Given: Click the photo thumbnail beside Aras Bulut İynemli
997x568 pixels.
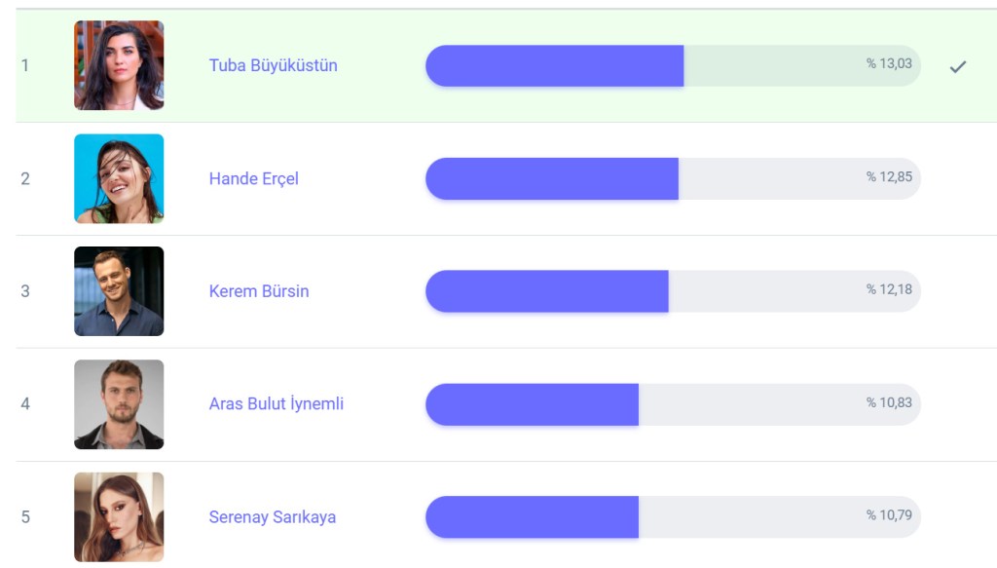Looking at the screenshot, I should pyautogui.click(x=119, y=404).
